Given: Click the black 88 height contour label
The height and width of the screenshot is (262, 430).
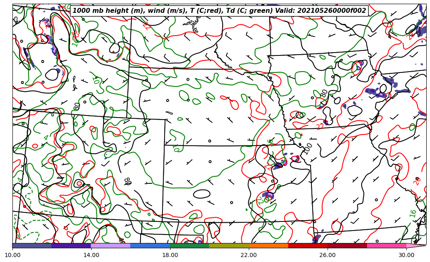Looking at the screenshot, I should pyautogui.click(x=127, y=181).
